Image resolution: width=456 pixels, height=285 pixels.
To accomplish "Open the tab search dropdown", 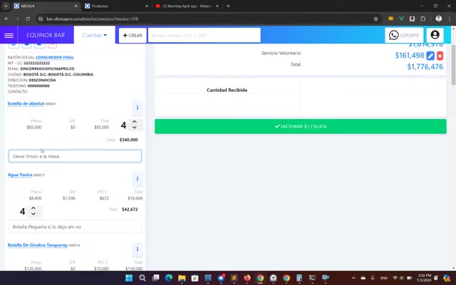I will click(6, 6).
